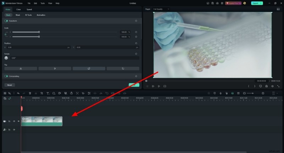Open the color palette tool icon
The image size is (284, 153).
60,93
